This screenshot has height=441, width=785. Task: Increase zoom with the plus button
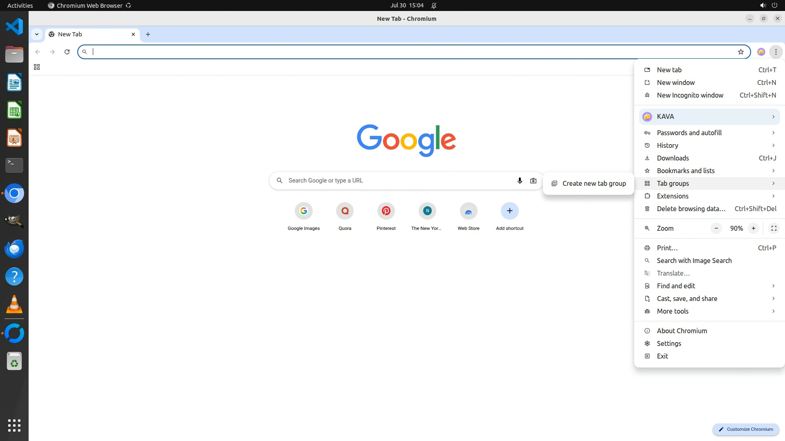[x=753, y=228]
